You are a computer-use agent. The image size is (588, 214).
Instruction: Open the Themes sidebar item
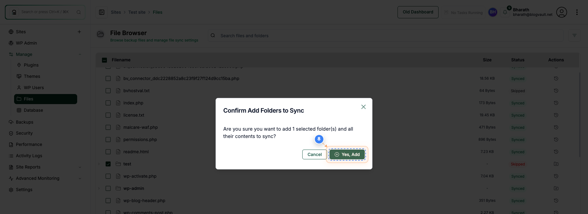click(x=32, y=76)
